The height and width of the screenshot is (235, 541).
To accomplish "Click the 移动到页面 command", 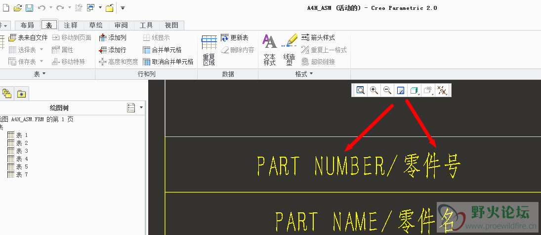I will (x=72, y=37).
